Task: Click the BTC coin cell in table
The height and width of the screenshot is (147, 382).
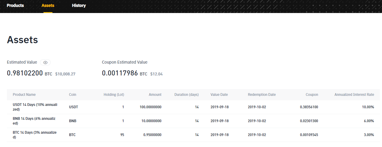Action: click(72, 135)
